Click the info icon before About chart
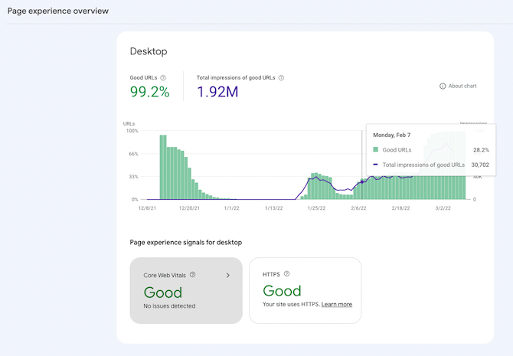Screen dimensions: 513x356 pyautogui.click(x=443, y=86)
